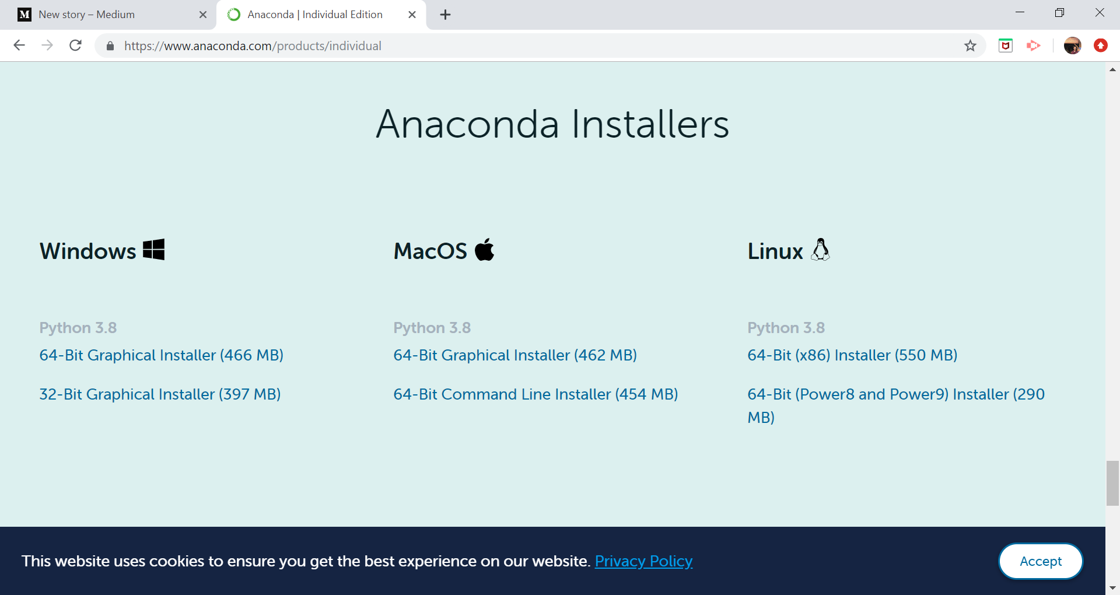
Task: Go back with the browser back arrow
Action: coord(19,45)
